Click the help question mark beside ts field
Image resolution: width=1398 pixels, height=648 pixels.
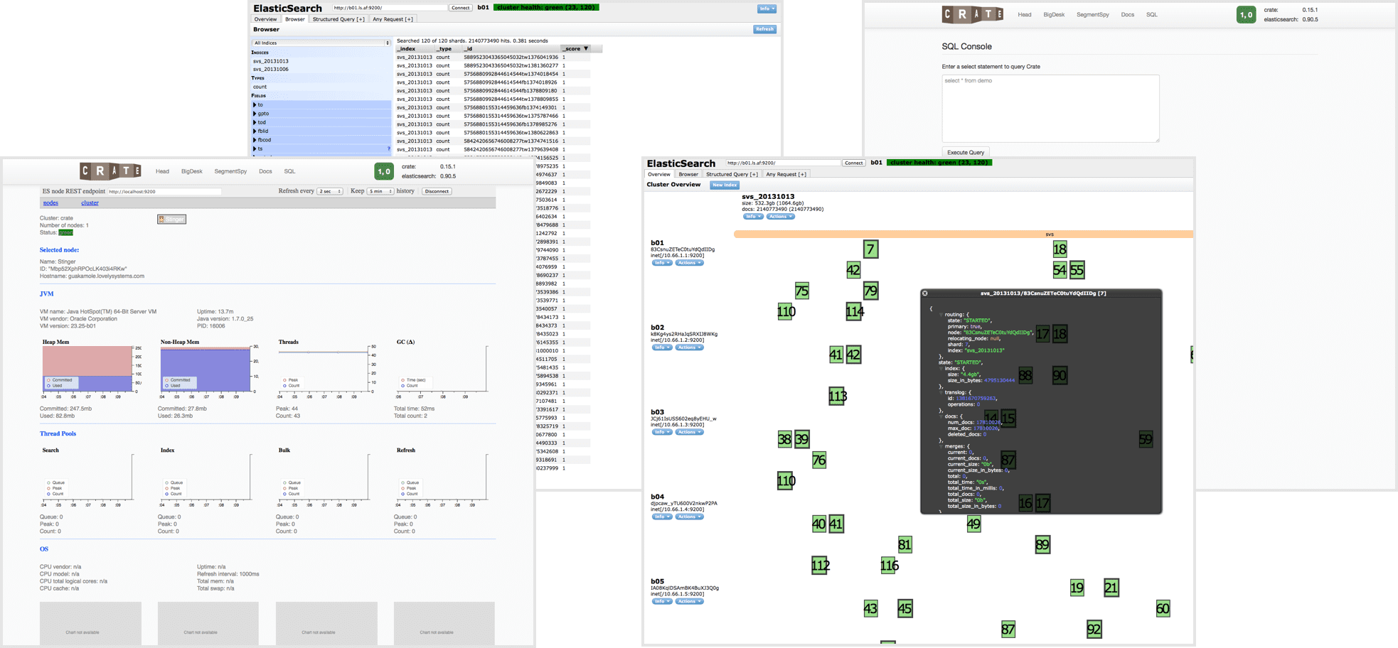click(x=388, y=149)
